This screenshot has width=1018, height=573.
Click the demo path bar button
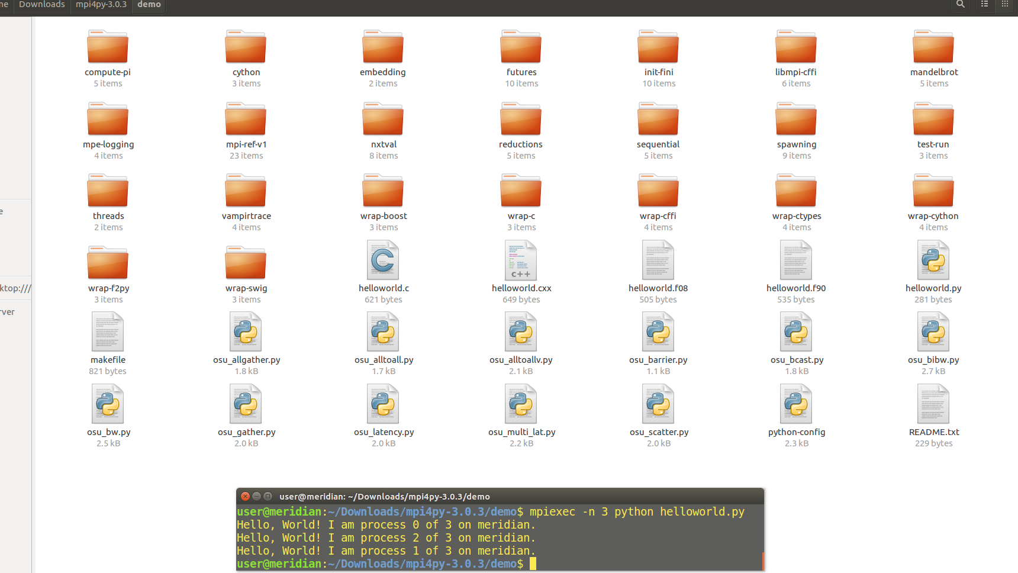coord(149,5)
